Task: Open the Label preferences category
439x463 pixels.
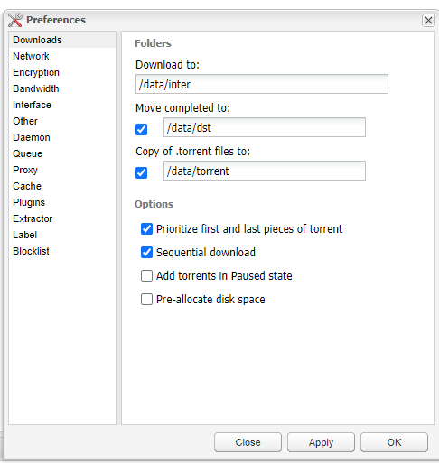Action: click(62, 235)
